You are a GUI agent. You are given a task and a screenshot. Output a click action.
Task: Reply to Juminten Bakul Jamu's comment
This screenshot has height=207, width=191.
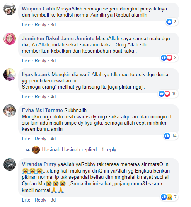(40, 61)
